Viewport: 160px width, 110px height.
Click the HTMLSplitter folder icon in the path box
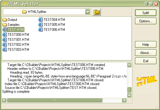click(24, 12)
